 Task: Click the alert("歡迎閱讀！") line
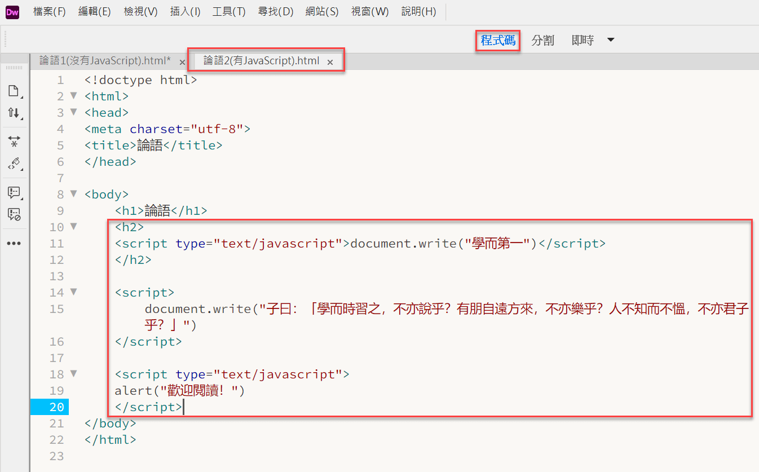tap(180, 391)
